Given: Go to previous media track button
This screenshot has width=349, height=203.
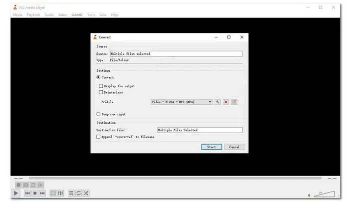Looking at the screenshot, I should point(27,193).
